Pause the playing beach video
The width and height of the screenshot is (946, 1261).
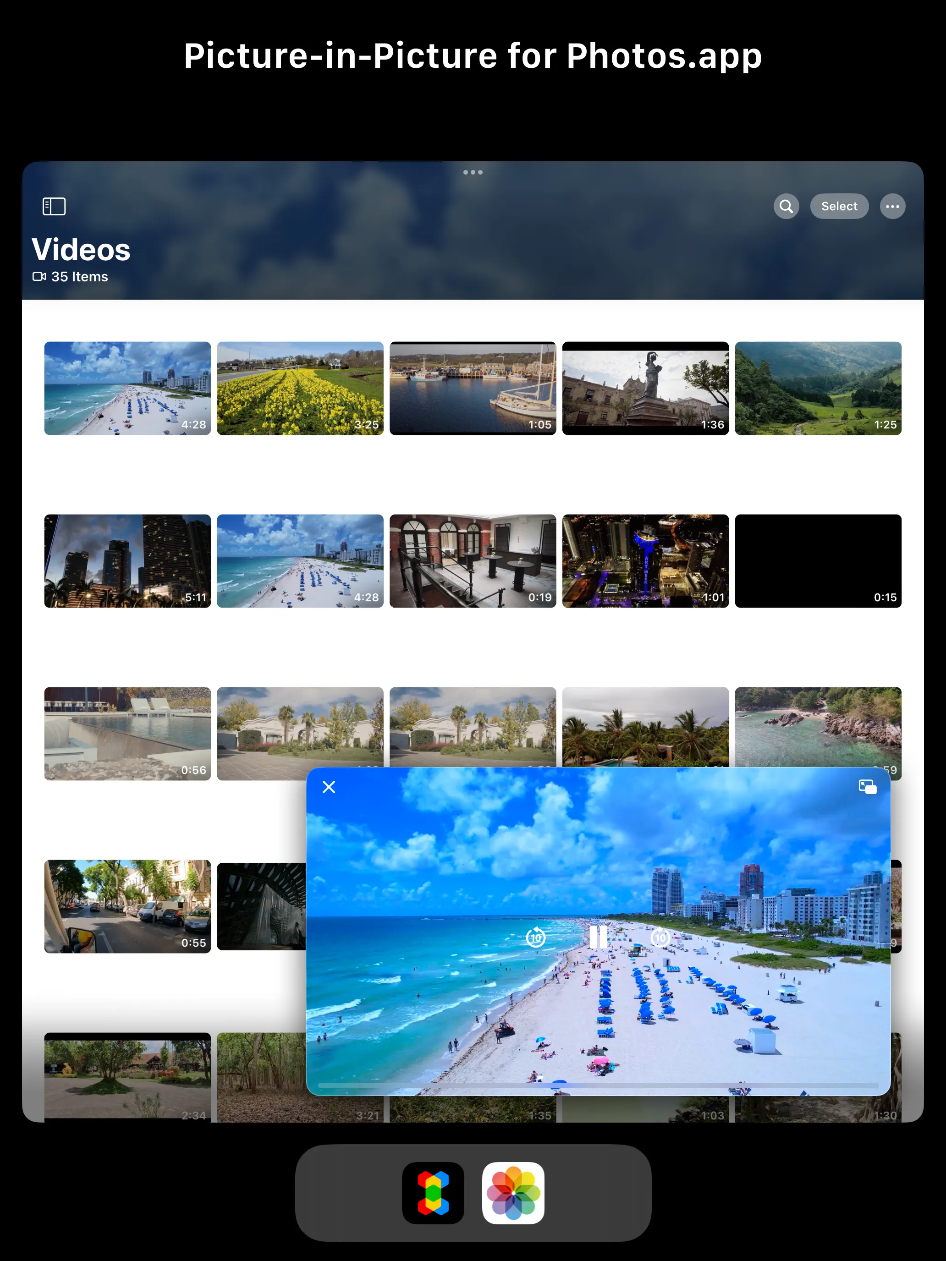598,937
